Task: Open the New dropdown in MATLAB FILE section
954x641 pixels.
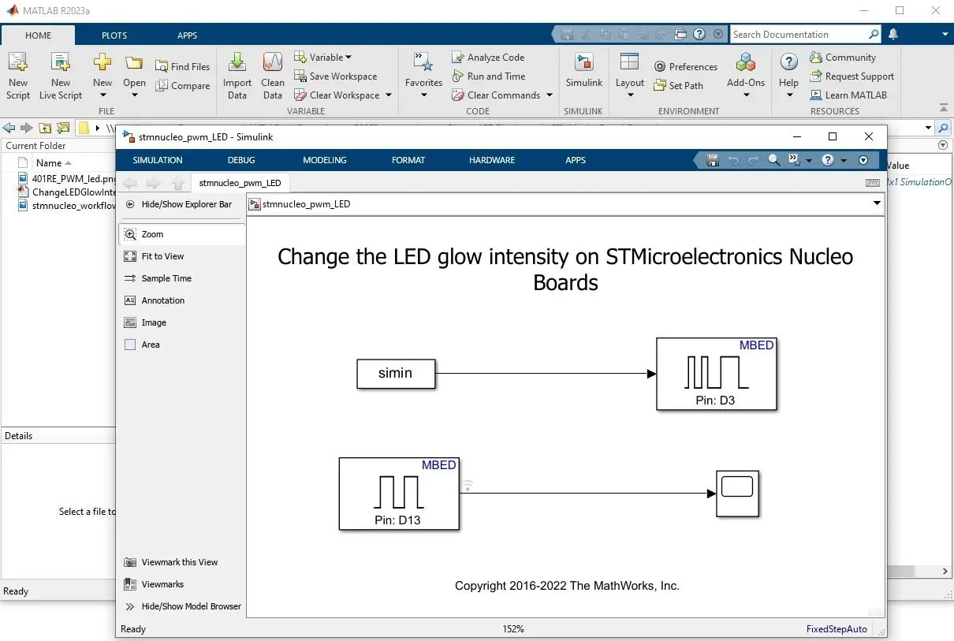Action: [102, 95]
